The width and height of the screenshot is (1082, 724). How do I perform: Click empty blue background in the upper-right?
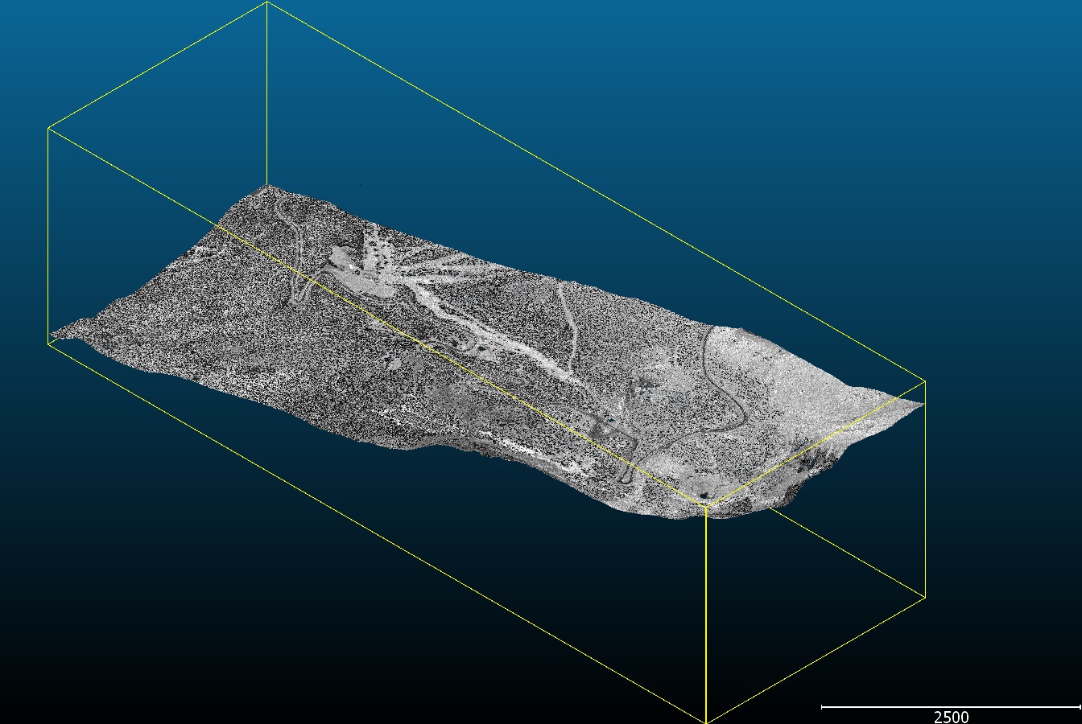coord(886,121)
